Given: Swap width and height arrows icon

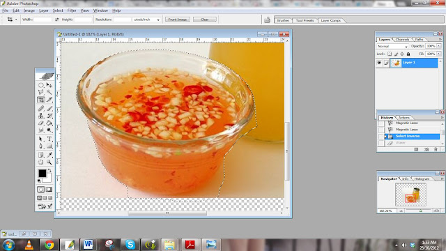Looking at the screenshot, I should tap(57, 20).
